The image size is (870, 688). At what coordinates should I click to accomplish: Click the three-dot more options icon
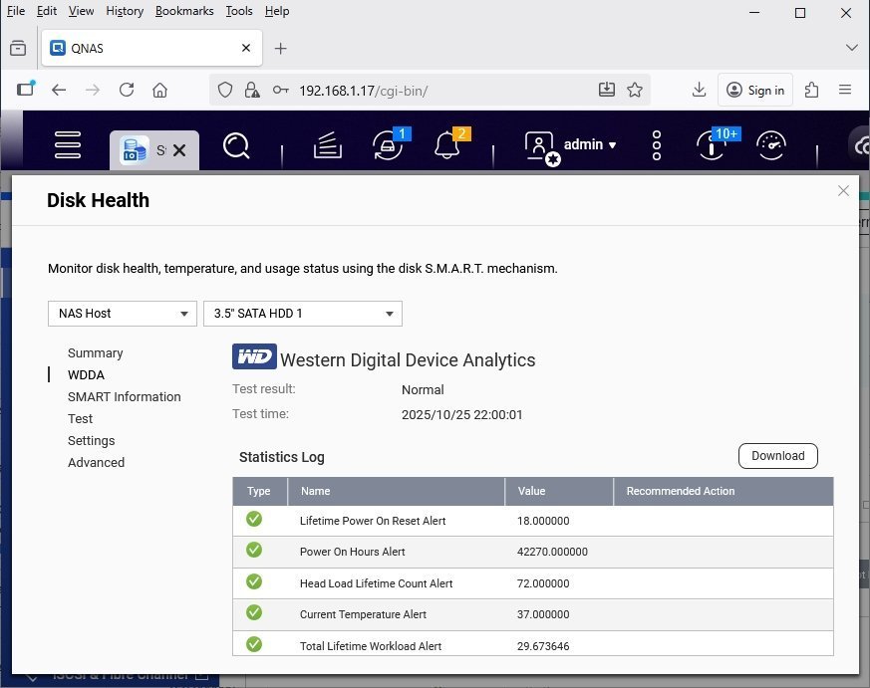tap(657, 145)
